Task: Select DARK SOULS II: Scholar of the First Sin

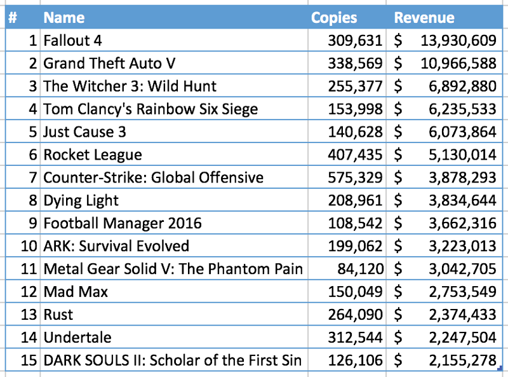Action: 174,360
